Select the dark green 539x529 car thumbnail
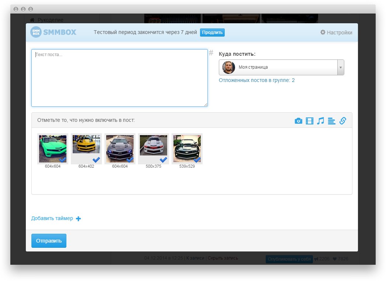 tap(187, 148)
